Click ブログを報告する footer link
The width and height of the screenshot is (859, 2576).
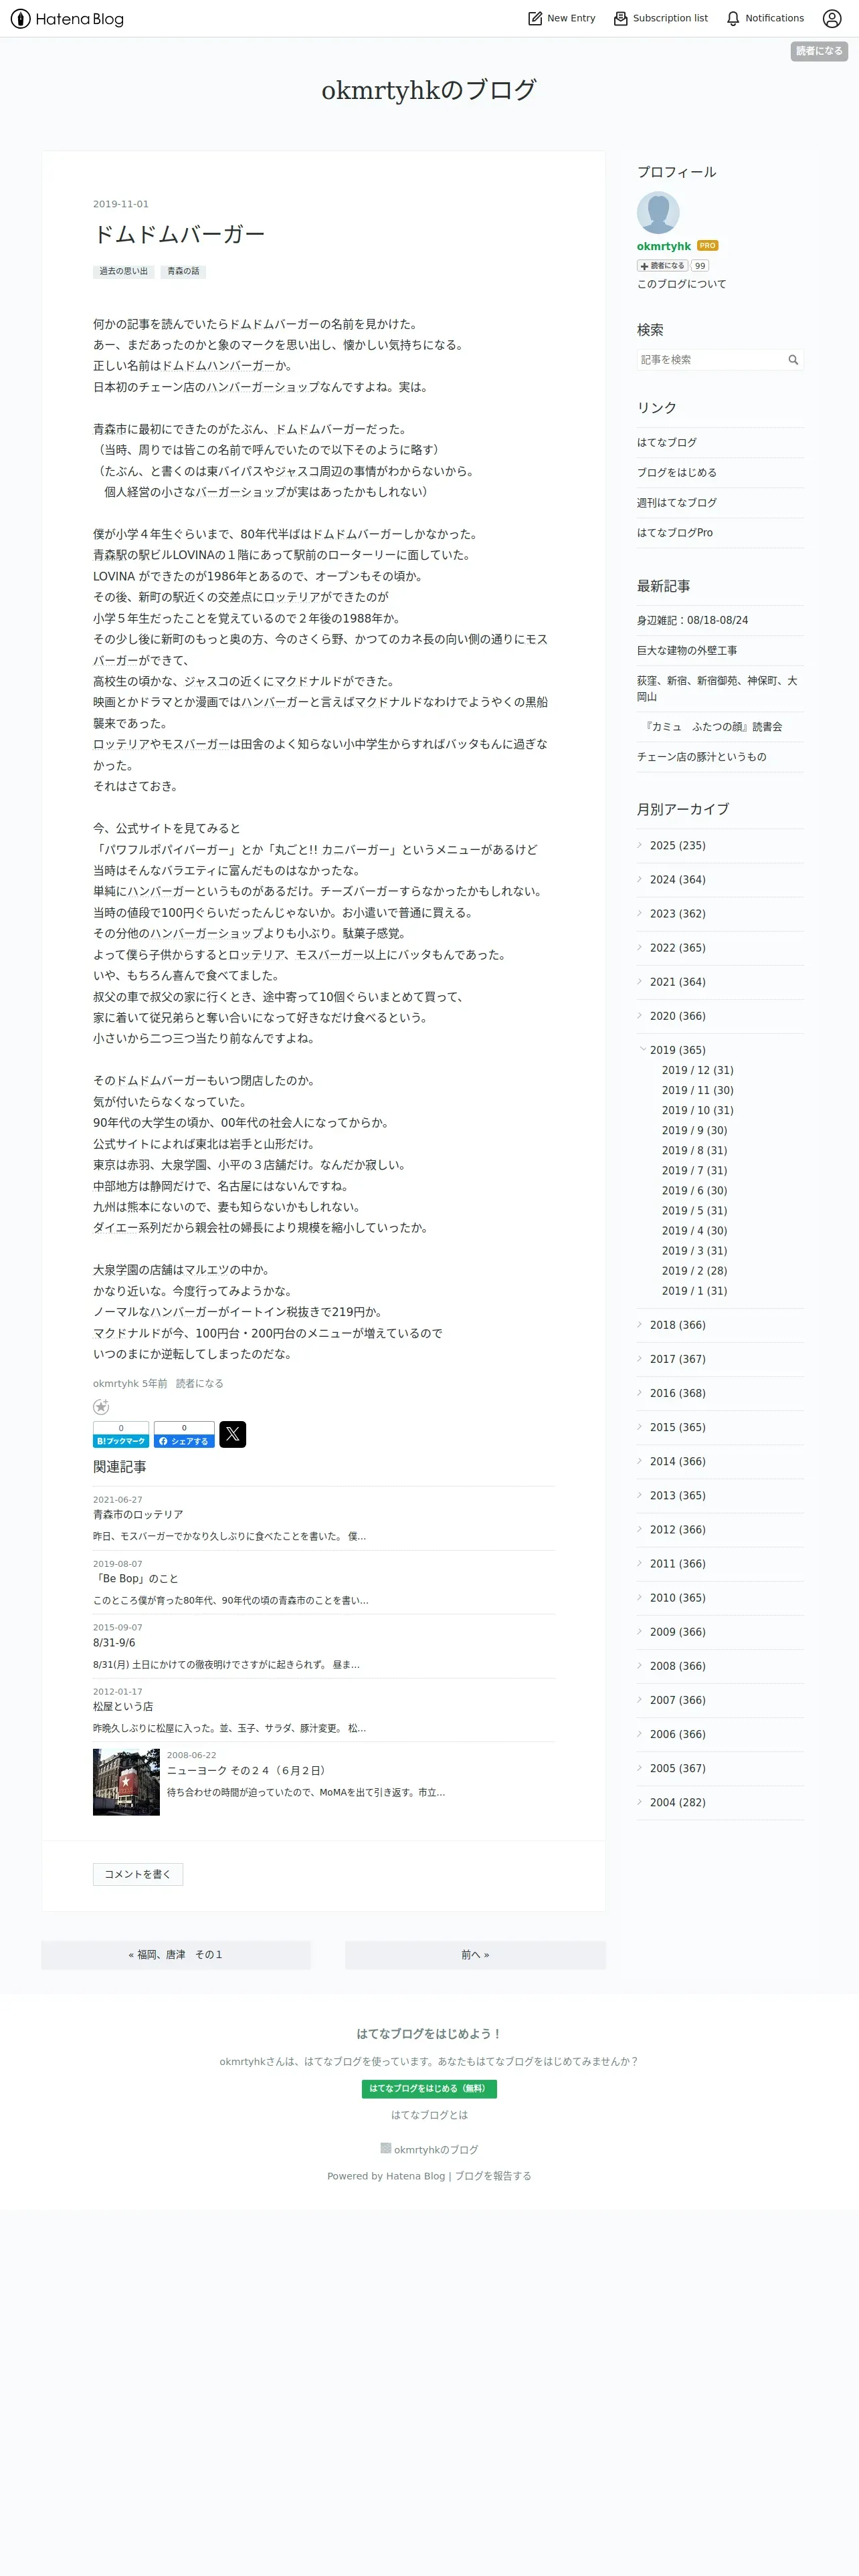point(493,2175)
